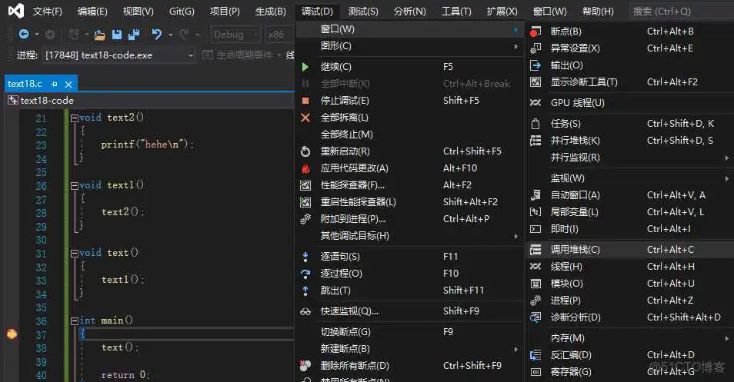
Task: Open the process text18-code.exe dropdown
Action: click(119, 55)
